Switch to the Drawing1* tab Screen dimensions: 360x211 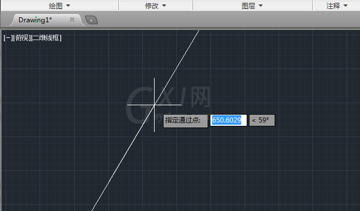35,20
